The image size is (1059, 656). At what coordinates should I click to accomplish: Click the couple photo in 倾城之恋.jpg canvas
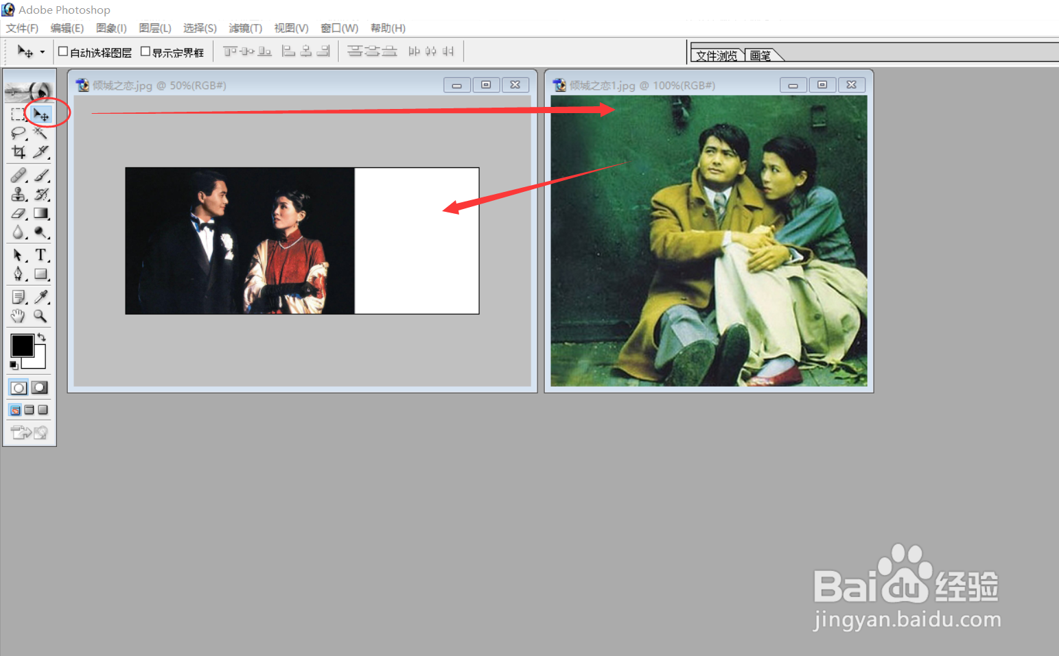(240, 241)
